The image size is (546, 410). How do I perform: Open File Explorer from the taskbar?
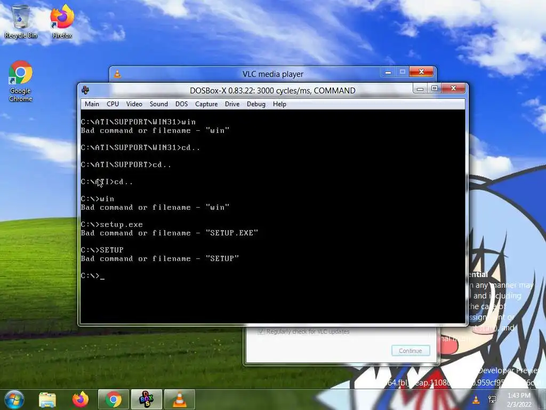pos(47,399)
